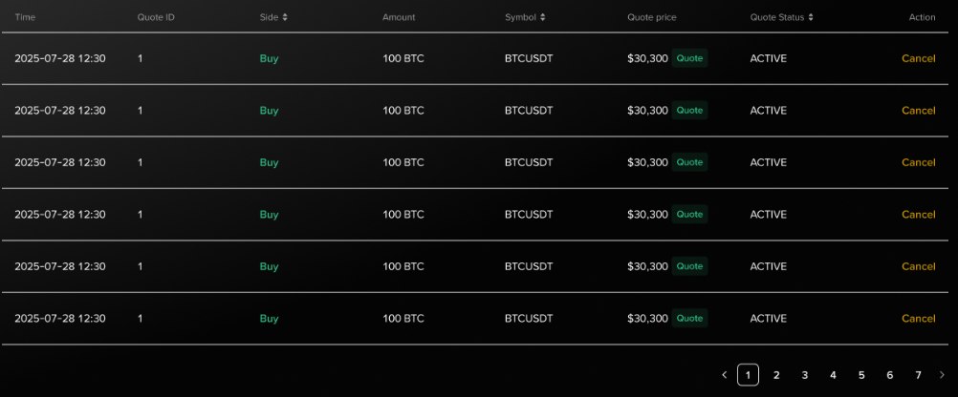Click the Quote badge in fourth row
The height and width of the screenshot is (397, 958).
point(689,215)
